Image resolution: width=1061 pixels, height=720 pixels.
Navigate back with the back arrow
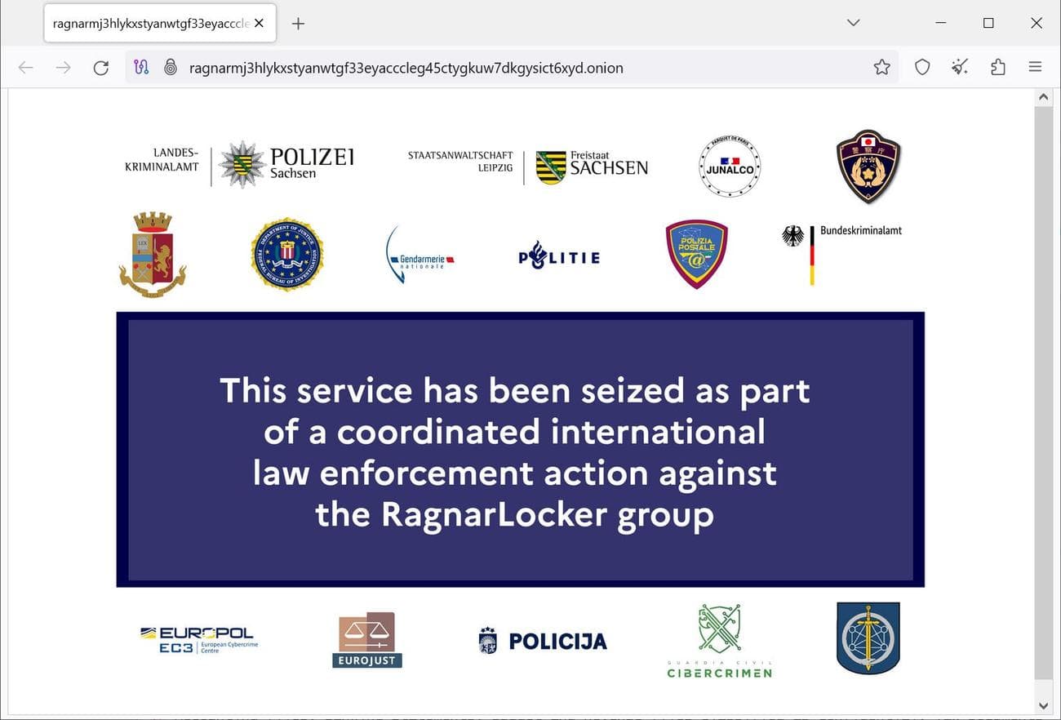(25, 67)
